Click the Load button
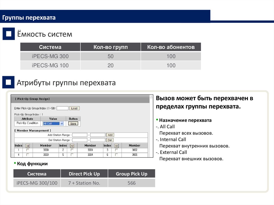 (x=74, y=108)
